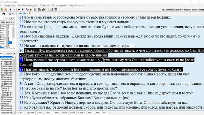This screenshot has width=204, height=115.
Task: Go back with the left arrow icon
Action: (10, 9)
